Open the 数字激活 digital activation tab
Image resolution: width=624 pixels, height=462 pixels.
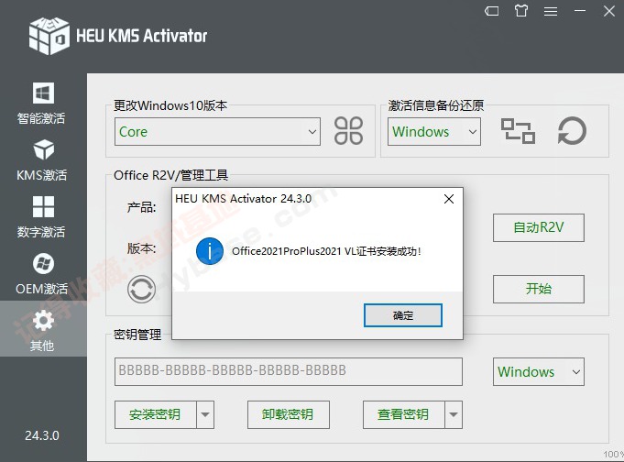point(43,217)
